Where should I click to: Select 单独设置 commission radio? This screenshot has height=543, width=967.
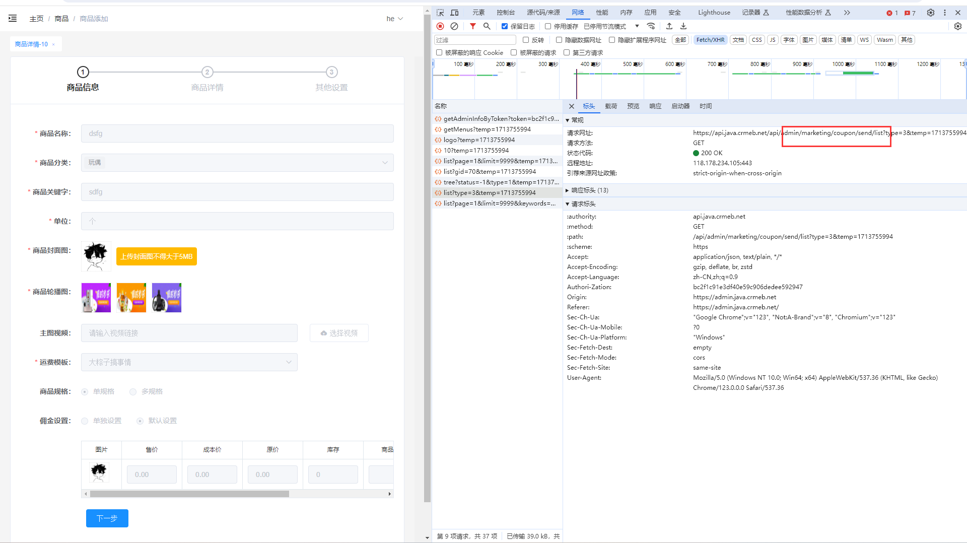pos(85,421)
